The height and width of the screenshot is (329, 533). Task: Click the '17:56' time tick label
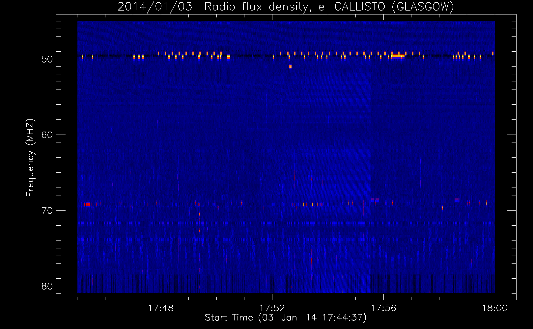tap(383, 308)
